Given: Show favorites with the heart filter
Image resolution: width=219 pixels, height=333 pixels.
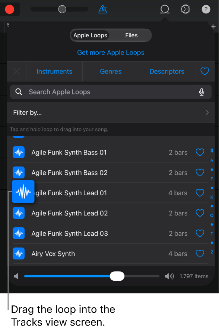Looking at the screenshot, I should tap(204, 71).
